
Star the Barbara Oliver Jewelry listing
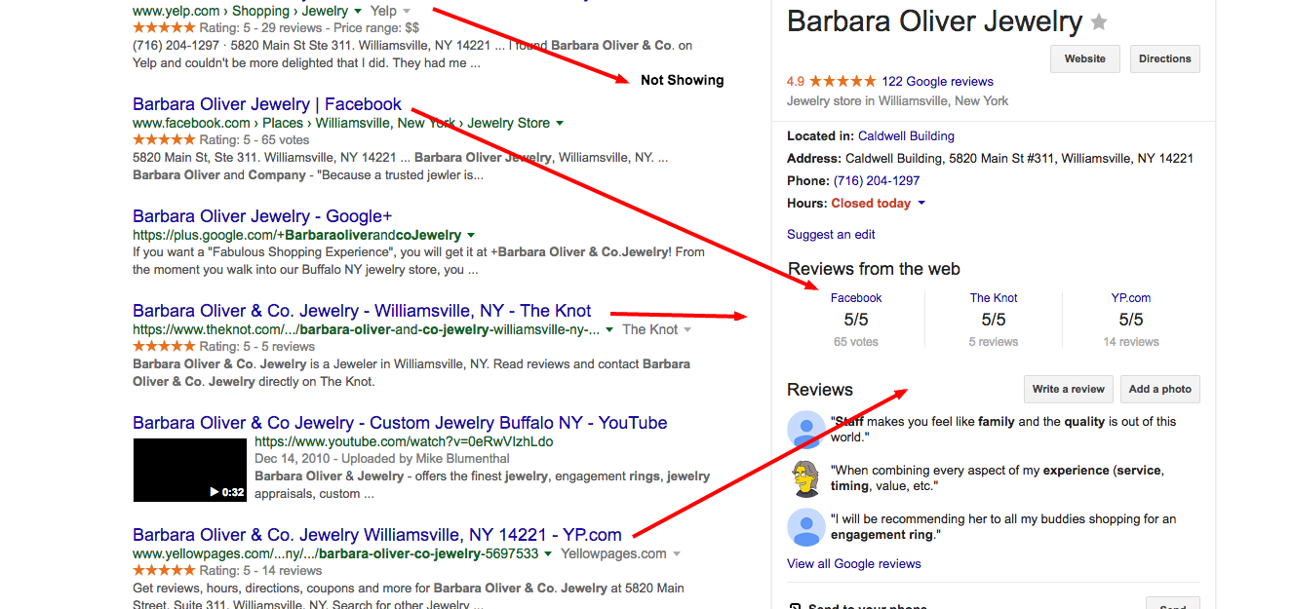[1099, 22]
